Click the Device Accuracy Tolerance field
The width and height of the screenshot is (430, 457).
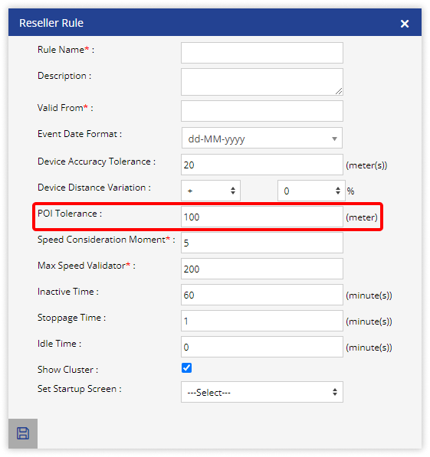point(262,165)
